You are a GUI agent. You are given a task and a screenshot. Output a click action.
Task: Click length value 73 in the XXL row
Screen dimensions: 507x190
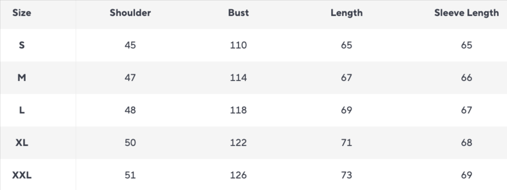(346, 175)
